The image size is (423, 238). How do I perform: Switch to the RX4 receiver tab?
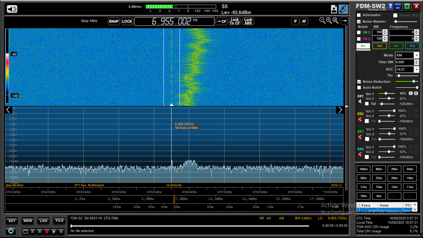point(412,46)
